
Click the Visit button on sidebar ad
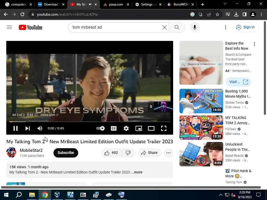(x=238, y=82)
